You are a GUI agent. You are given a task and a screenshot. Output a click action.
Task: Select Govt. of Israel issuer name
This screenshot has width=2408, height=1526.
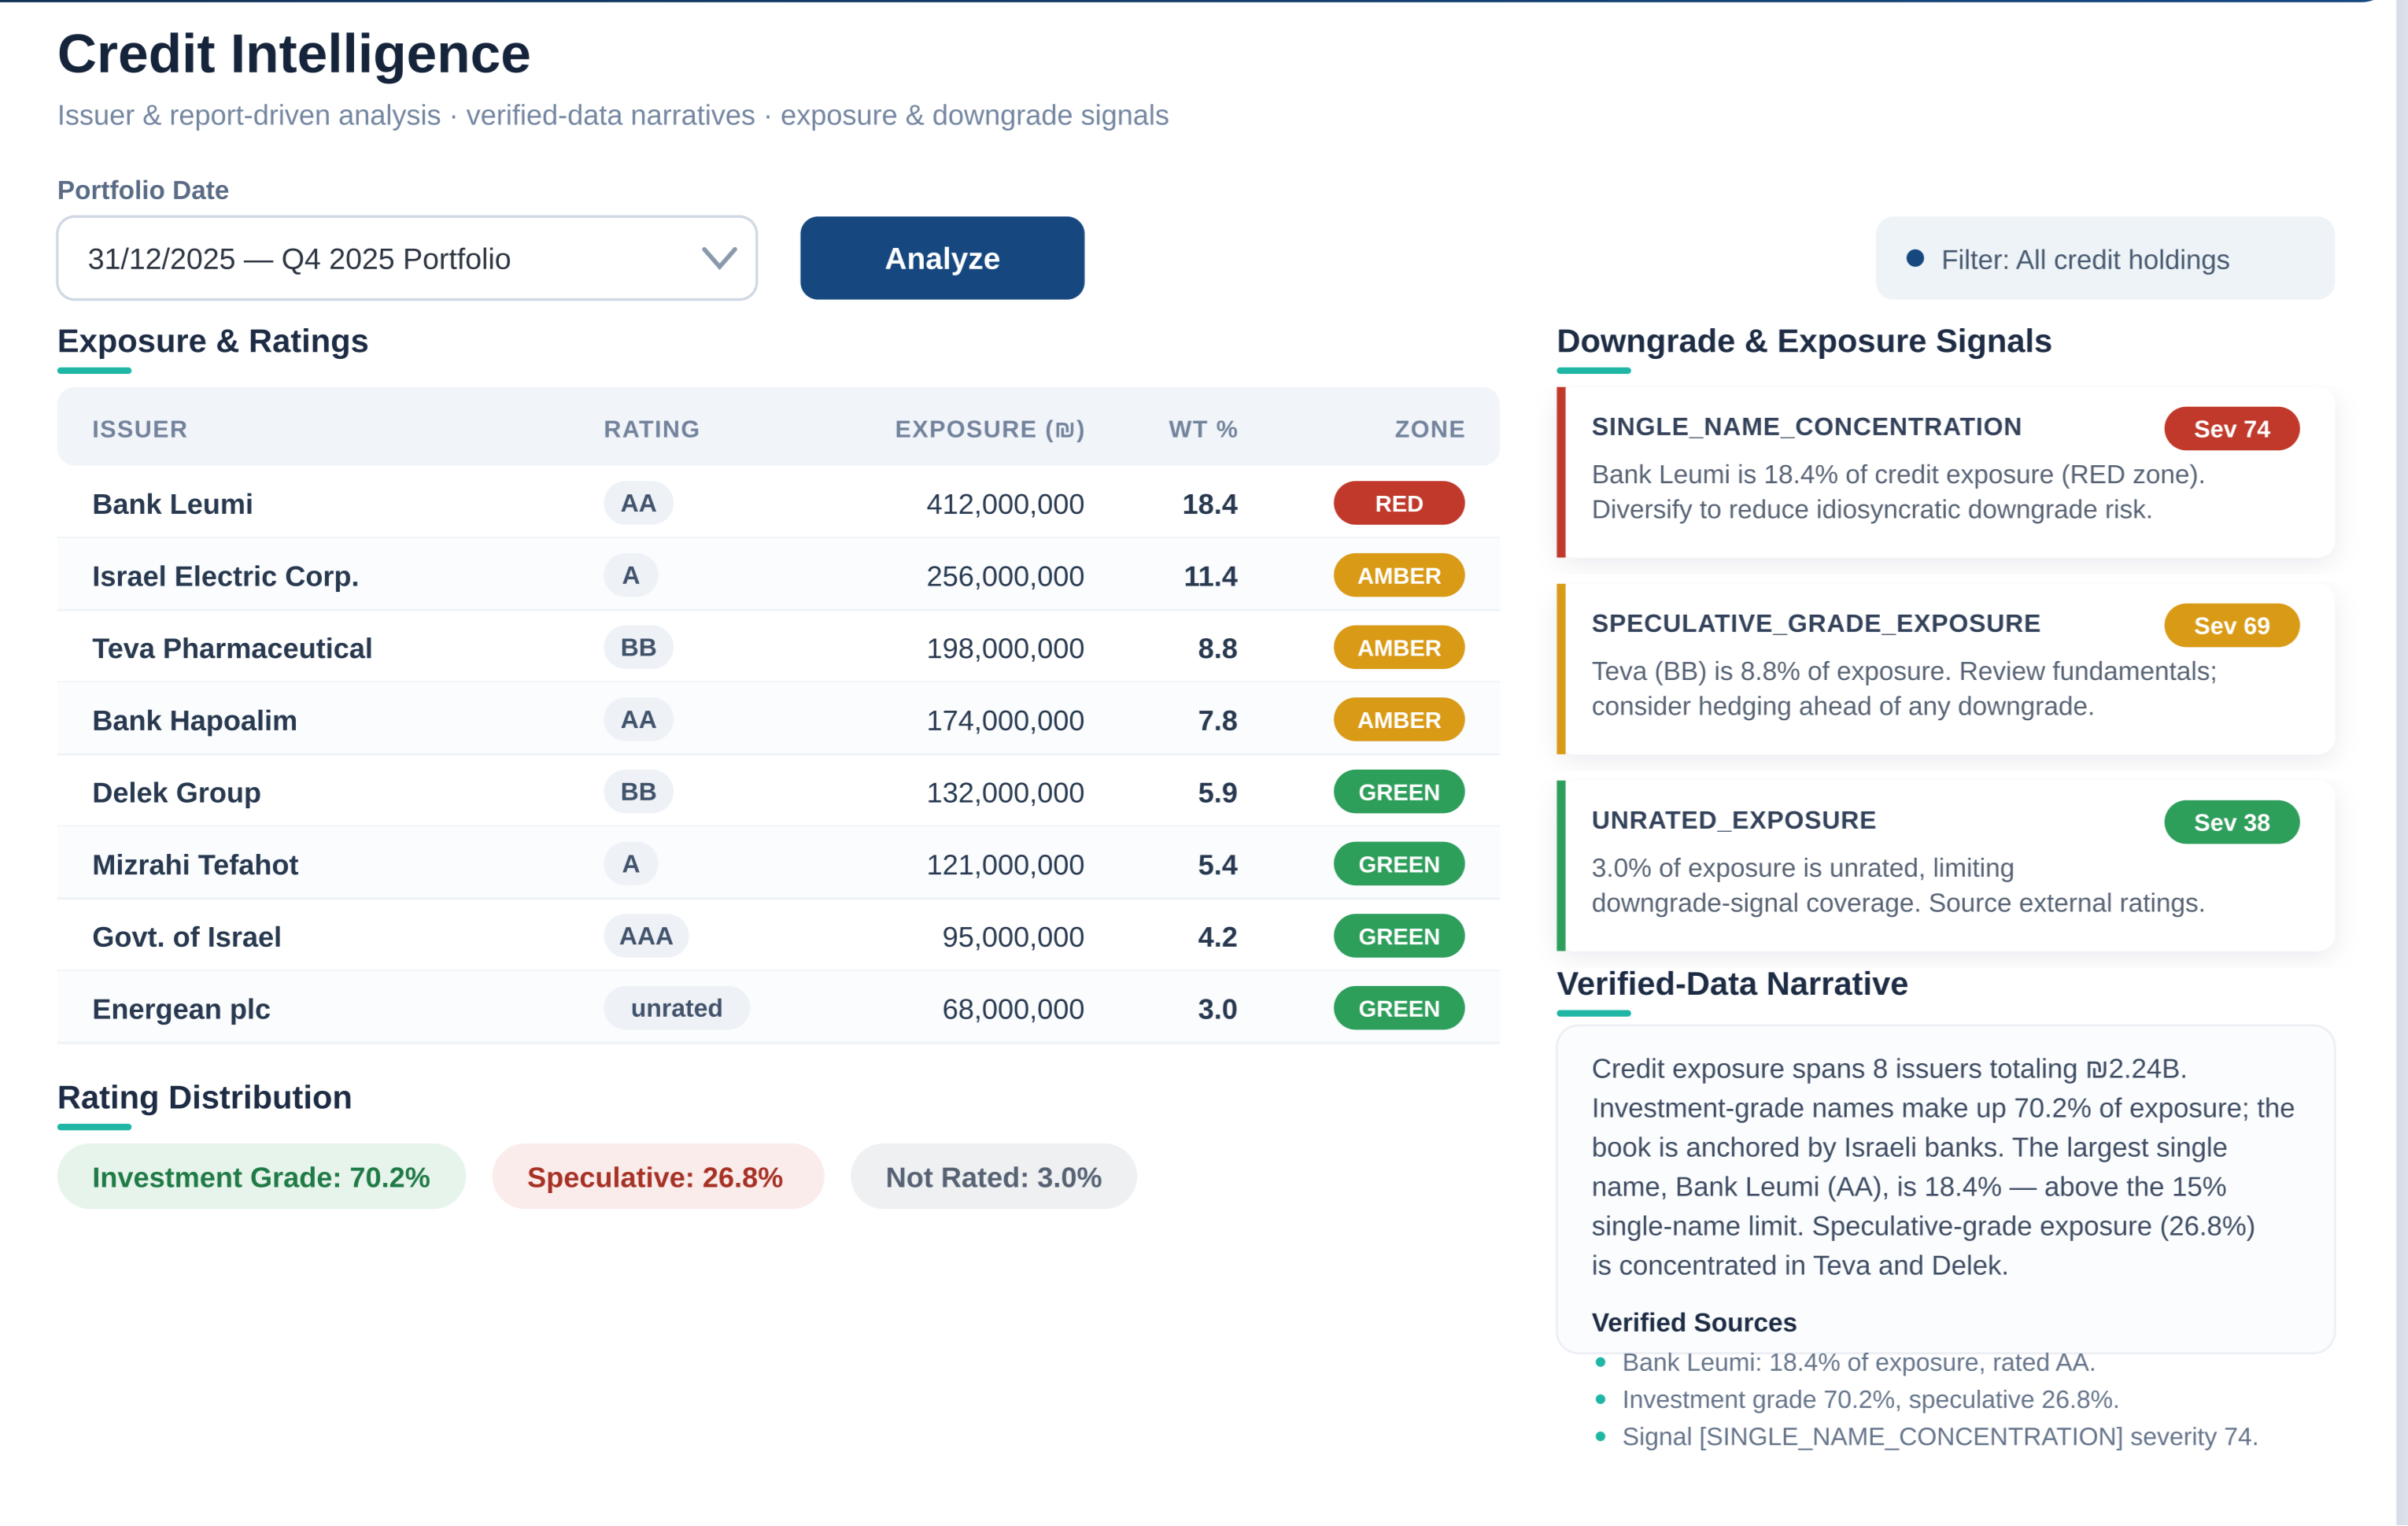[186, 936]
